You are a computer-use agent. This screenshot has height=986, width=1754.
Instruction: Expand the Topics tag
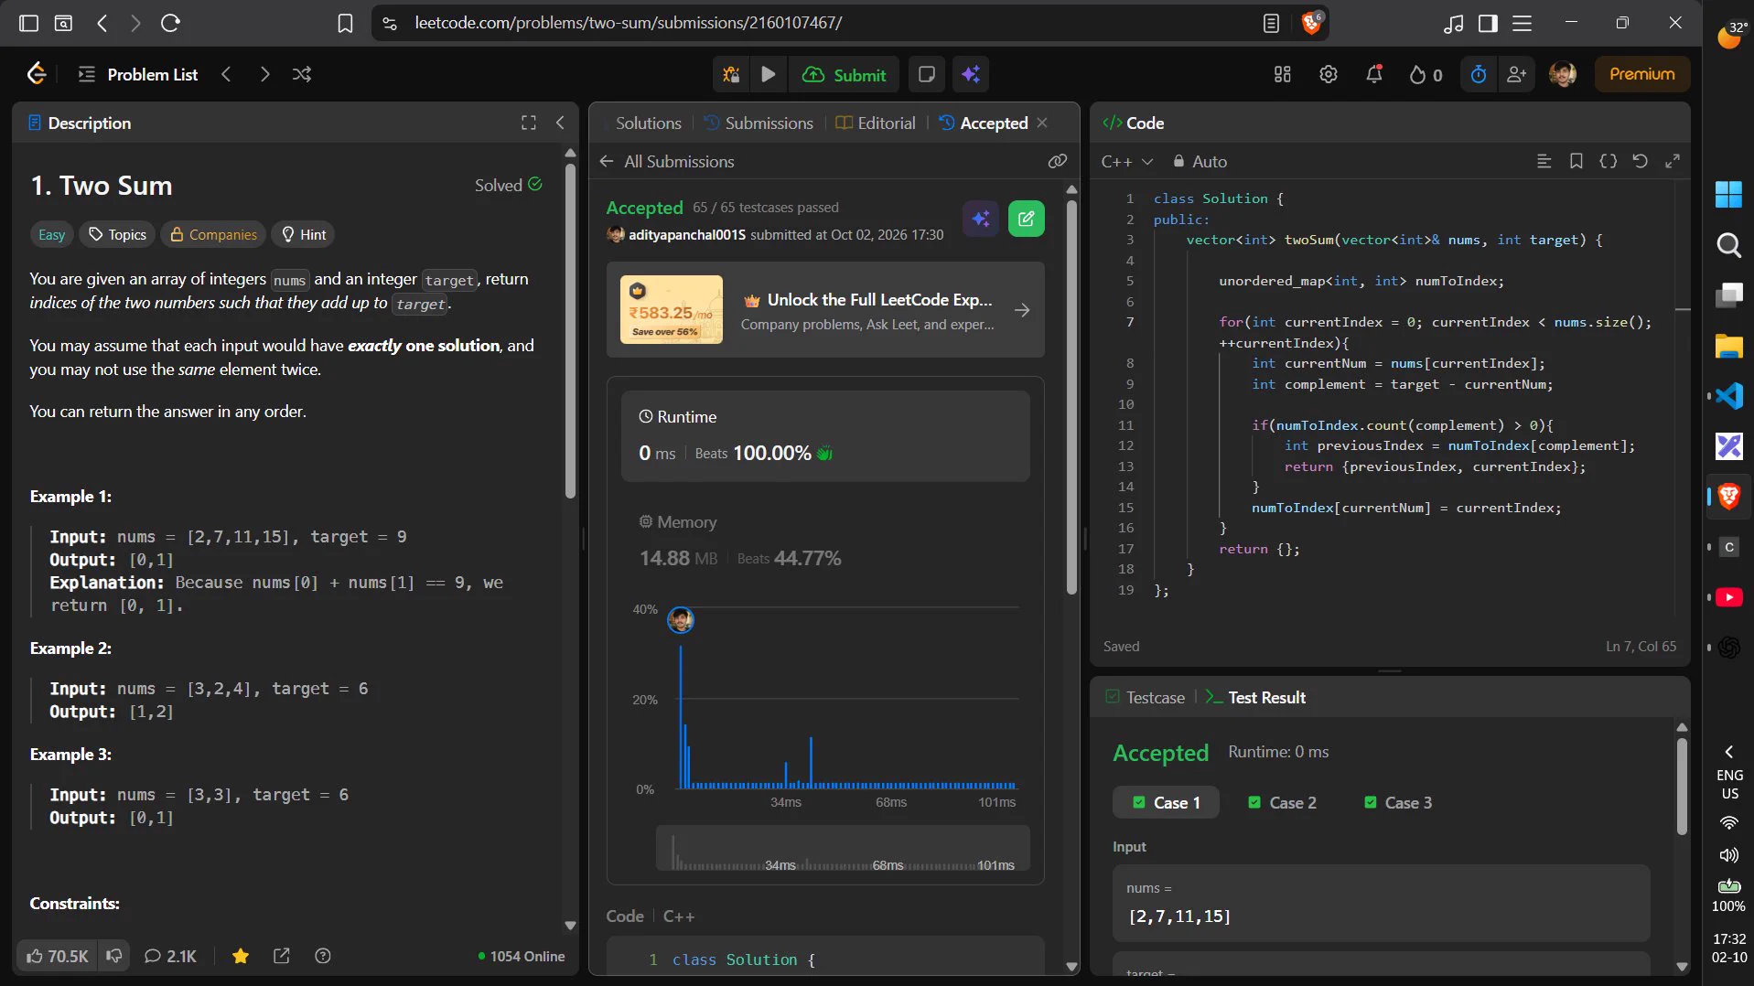(117, 234)
